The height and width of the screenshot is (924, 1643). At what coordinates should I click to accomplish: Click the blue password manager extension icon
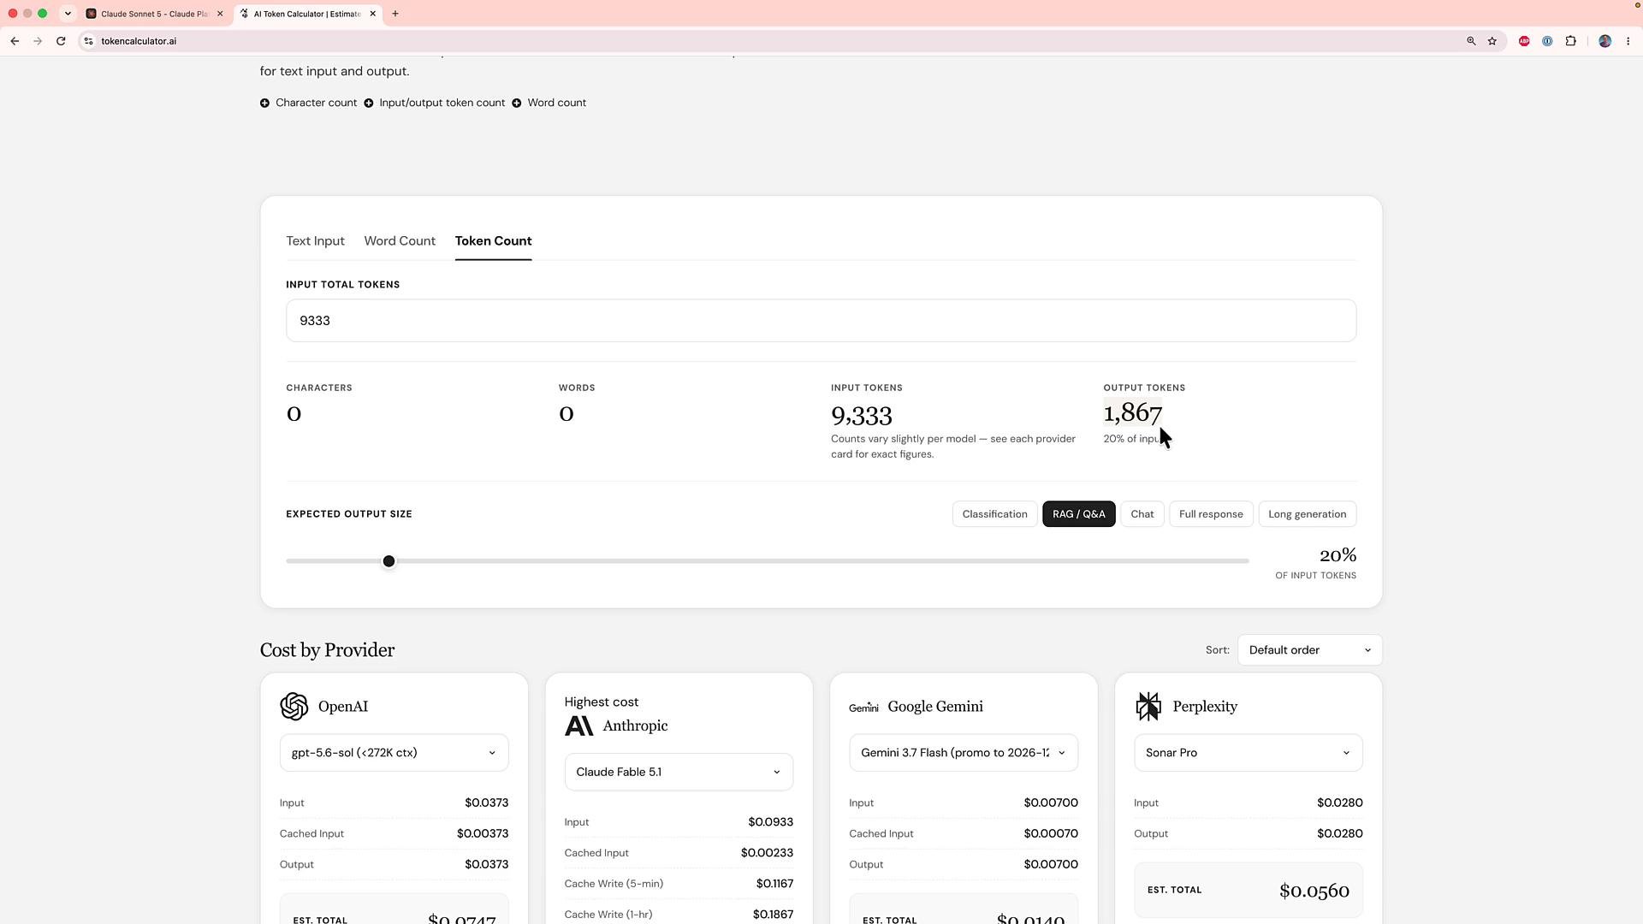[x=1547, y=41]
